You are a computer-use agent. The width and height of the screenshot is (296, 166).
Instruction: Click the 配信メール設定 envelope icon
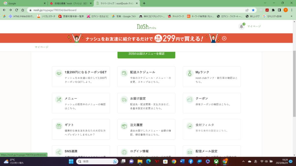(x=190, y=152)
